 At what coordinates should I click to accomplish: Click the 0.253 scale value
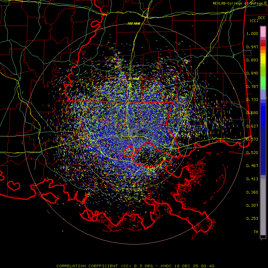252,219
